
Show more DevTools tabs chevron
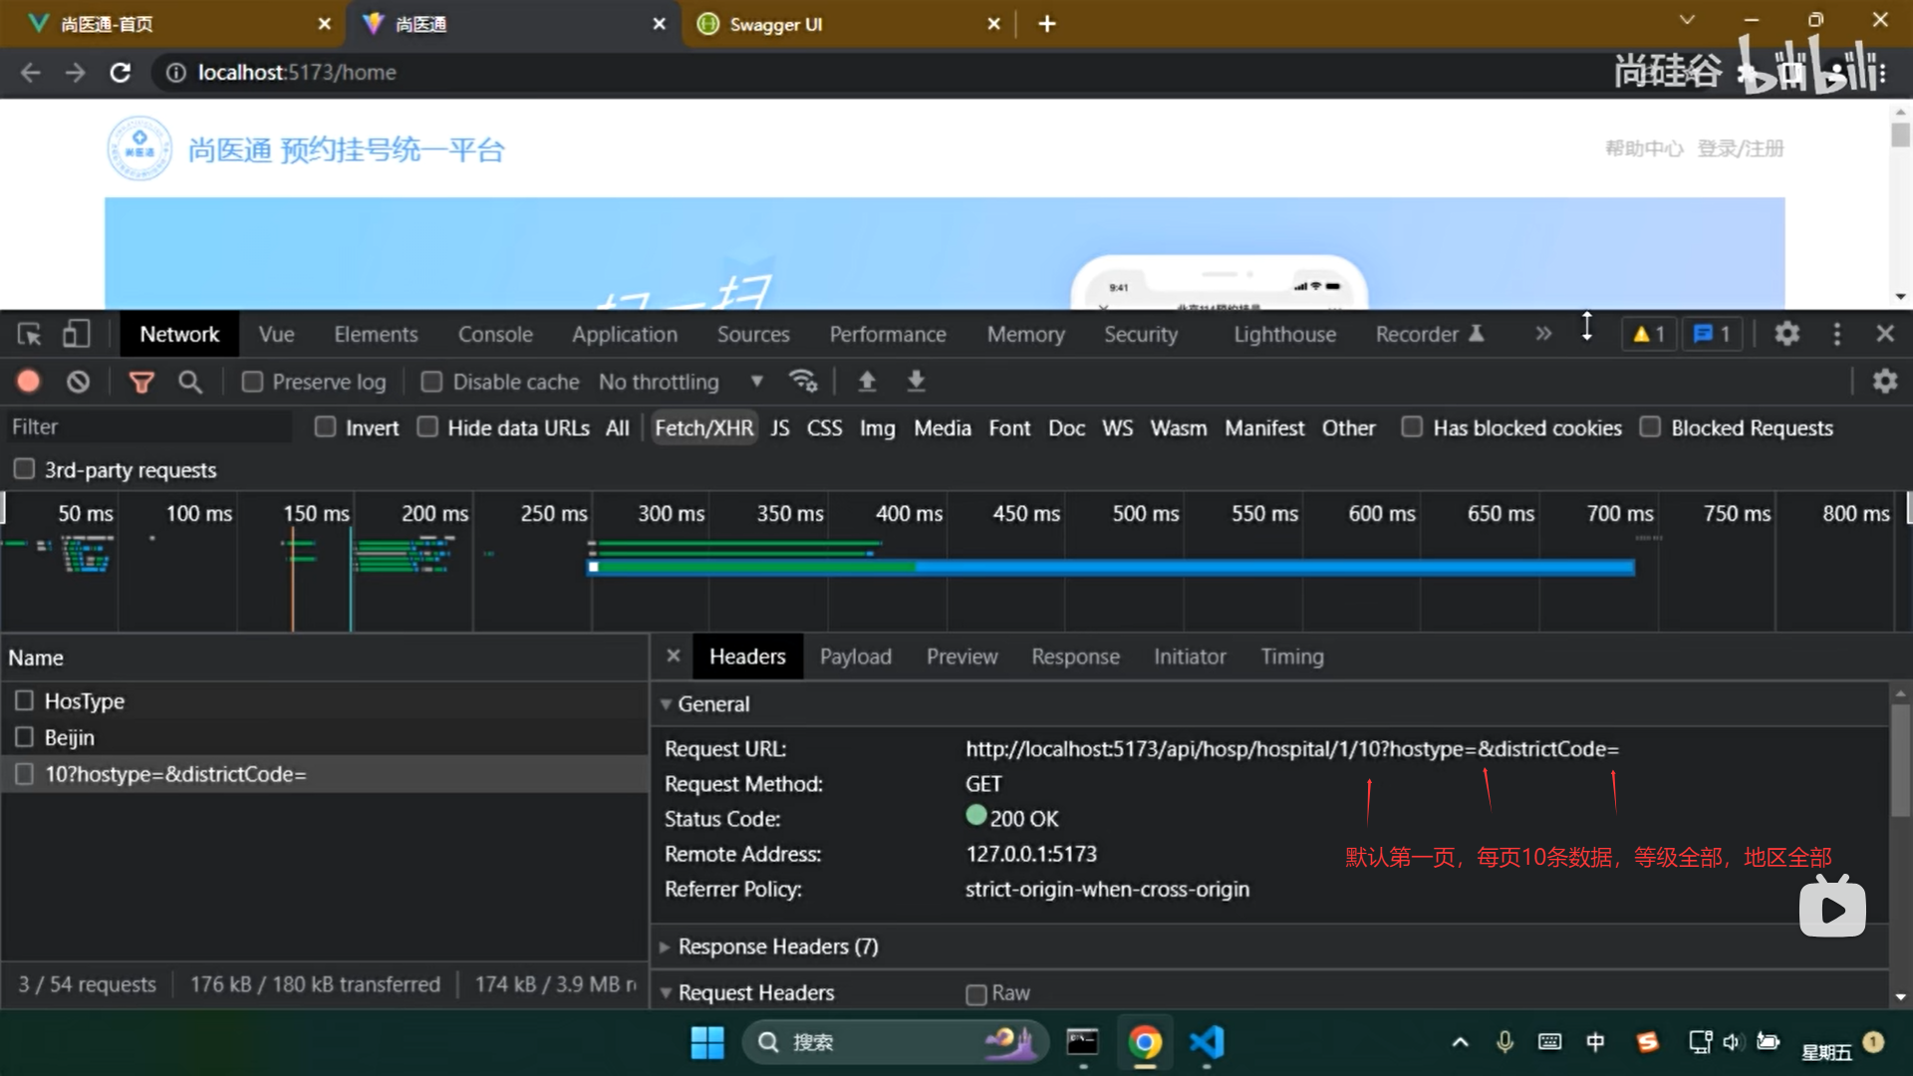pyautogui.click(x=1543, y=334)
